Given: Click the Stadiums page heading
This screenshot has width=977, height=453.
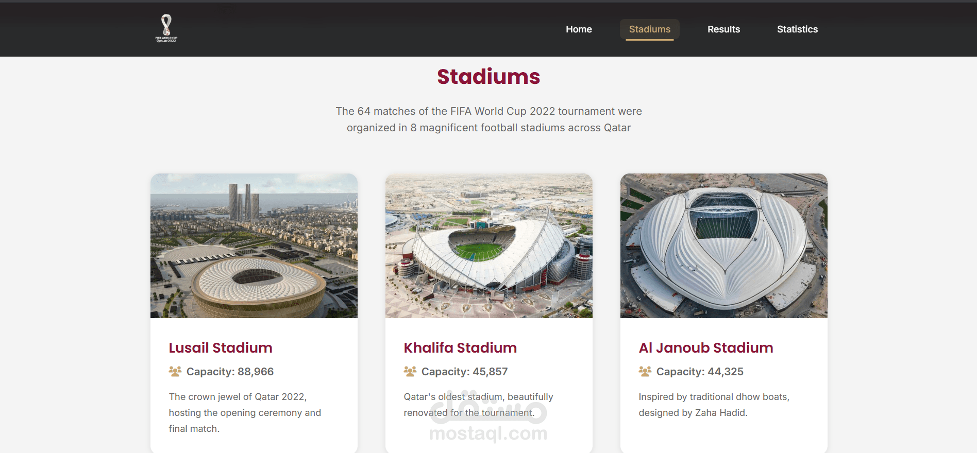Looking at the screenshot, I should click(x=488, y=77).
